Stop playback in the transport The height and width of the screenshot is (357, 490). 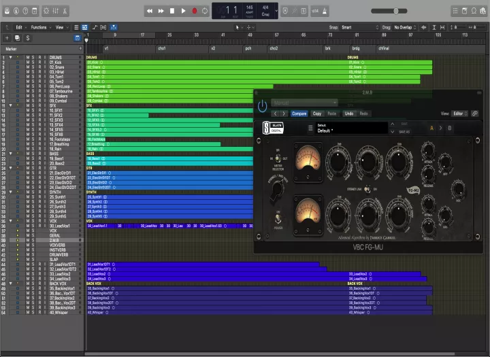[x=172, y=11]
